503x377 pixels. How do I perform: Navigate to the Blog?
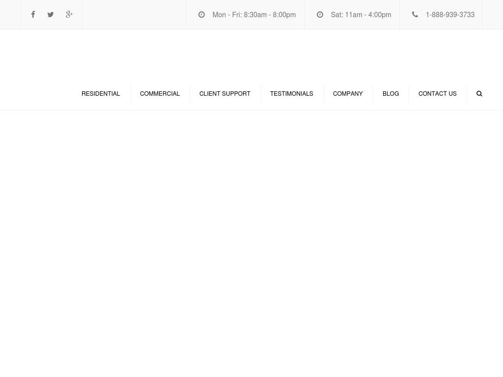click(x=391, y=94)
